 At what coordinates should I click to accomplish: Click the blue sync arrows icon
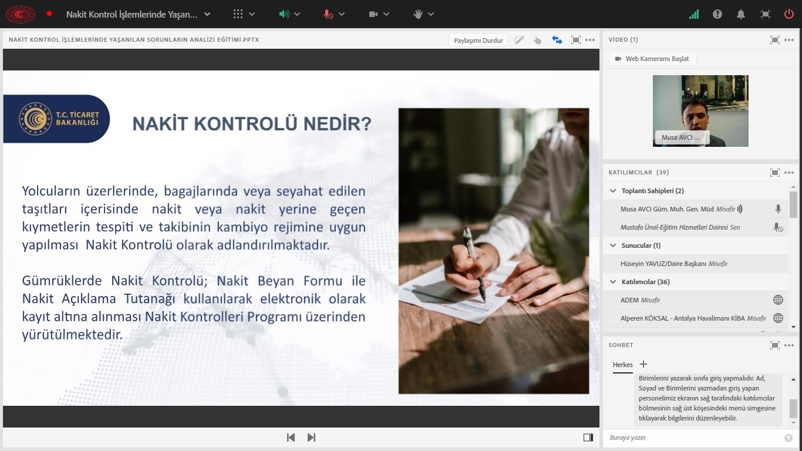click(557, 40)
